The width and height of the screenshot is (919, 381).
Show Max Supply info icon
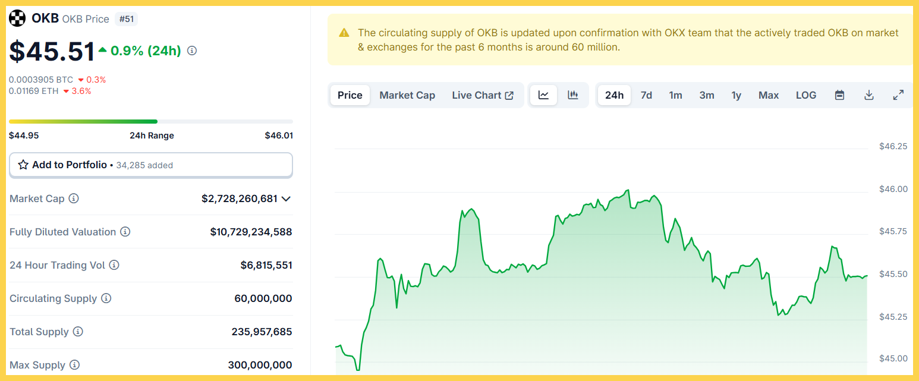[x=74, y=365]
